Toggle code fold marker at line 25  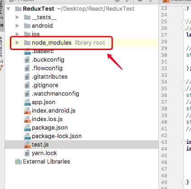[x=184, y=21]
